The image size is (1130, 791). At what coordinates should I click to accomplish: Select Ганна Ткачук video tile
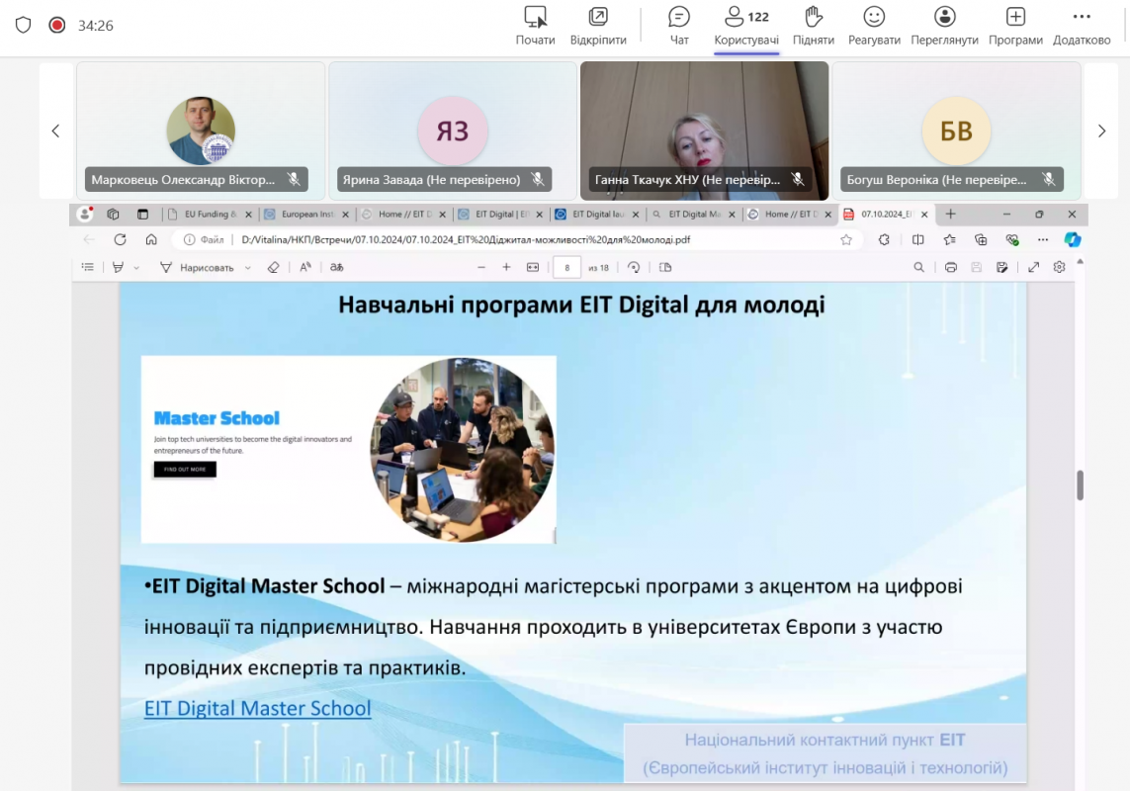pos(704,131)
